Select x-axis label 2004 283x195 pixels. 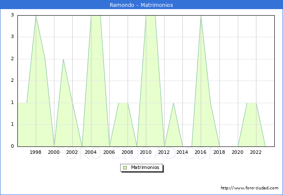pyautogui.click(x=91, y=152)
